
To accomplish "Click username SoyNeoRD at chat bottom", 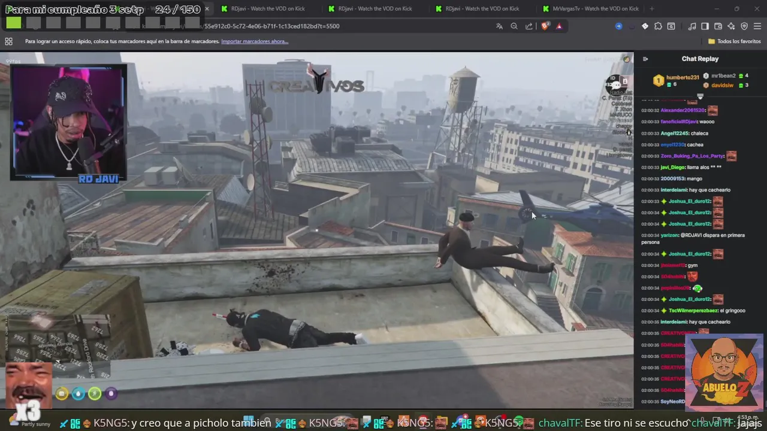I will pyautogui.click(x=674, y=402).
